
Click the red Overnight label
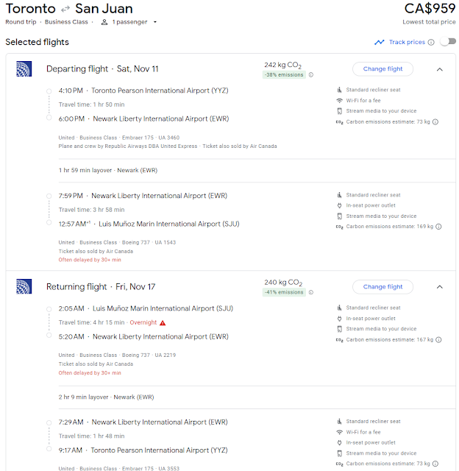tap(143, 322)
